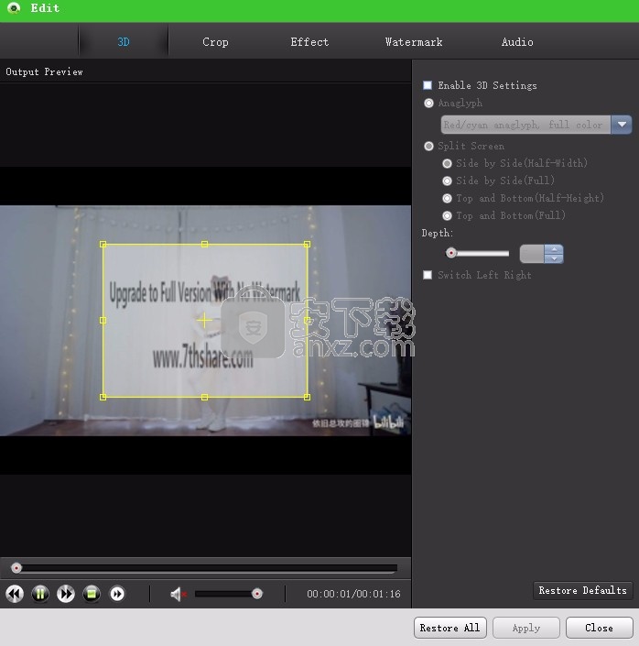Toggle the Switch Left Right checkbox
The width and height of the screenshot is (639, 646).
[428, 275]
